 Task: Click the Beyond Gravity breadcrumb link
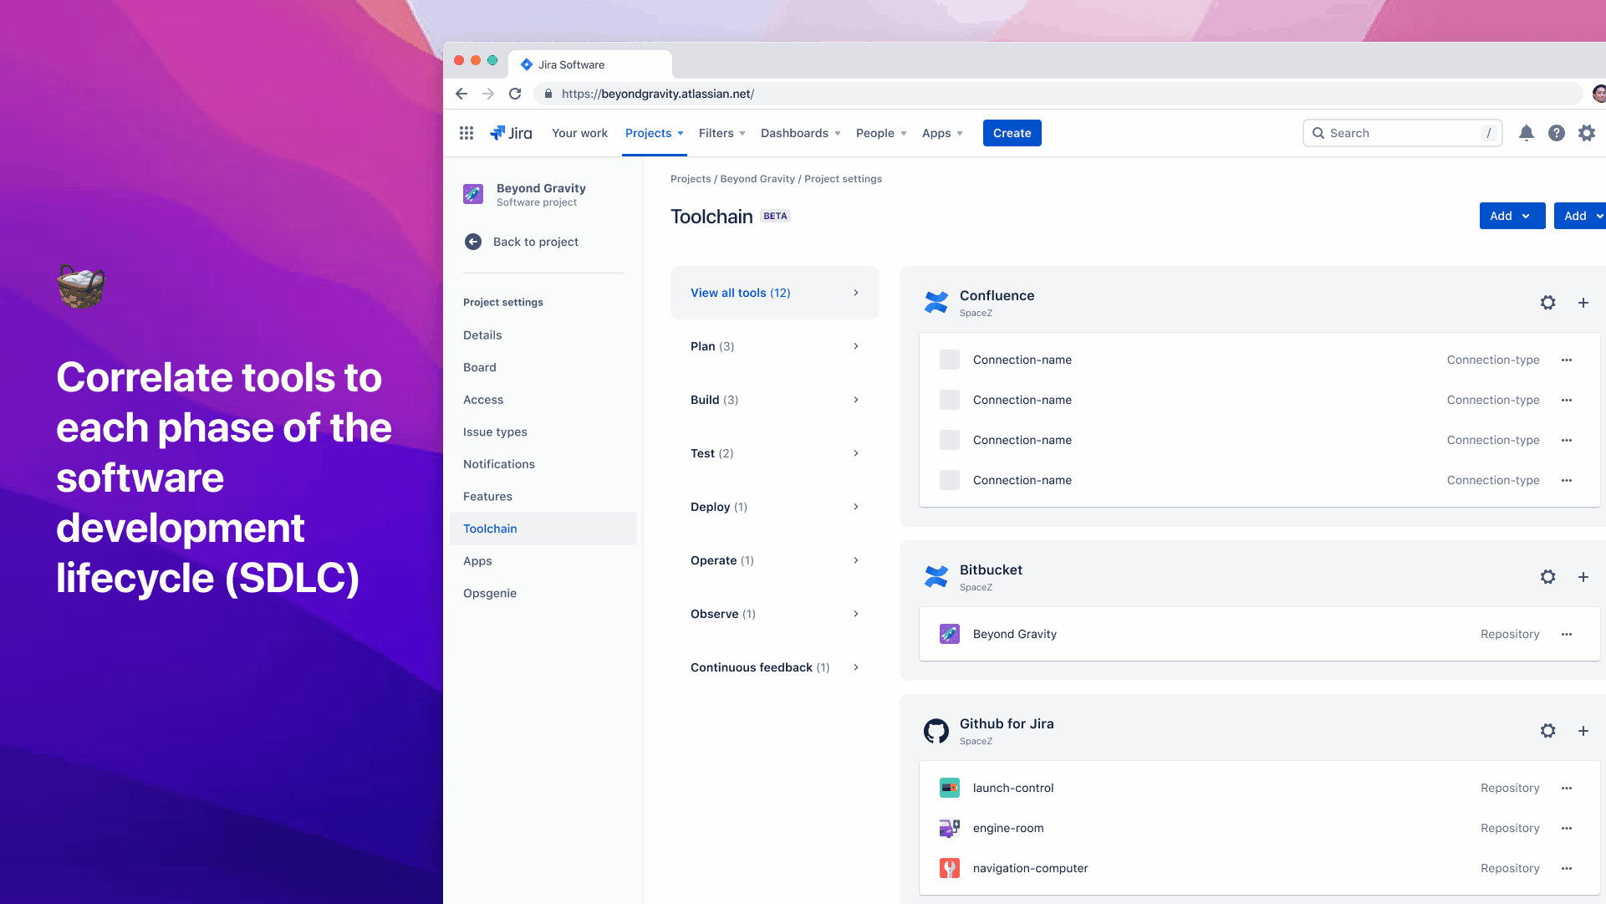[757, 179]
